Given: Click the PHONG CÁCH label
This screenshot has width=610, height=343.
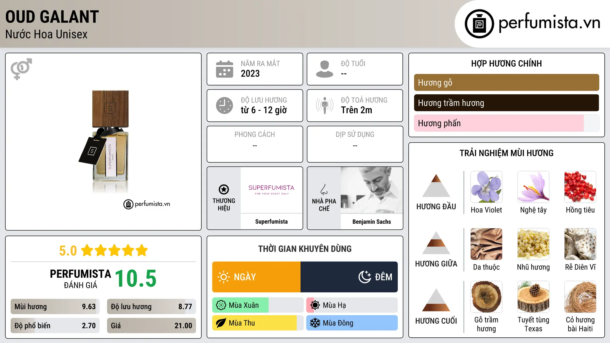Looking at the screenshot, I should (x=255, y=135).
